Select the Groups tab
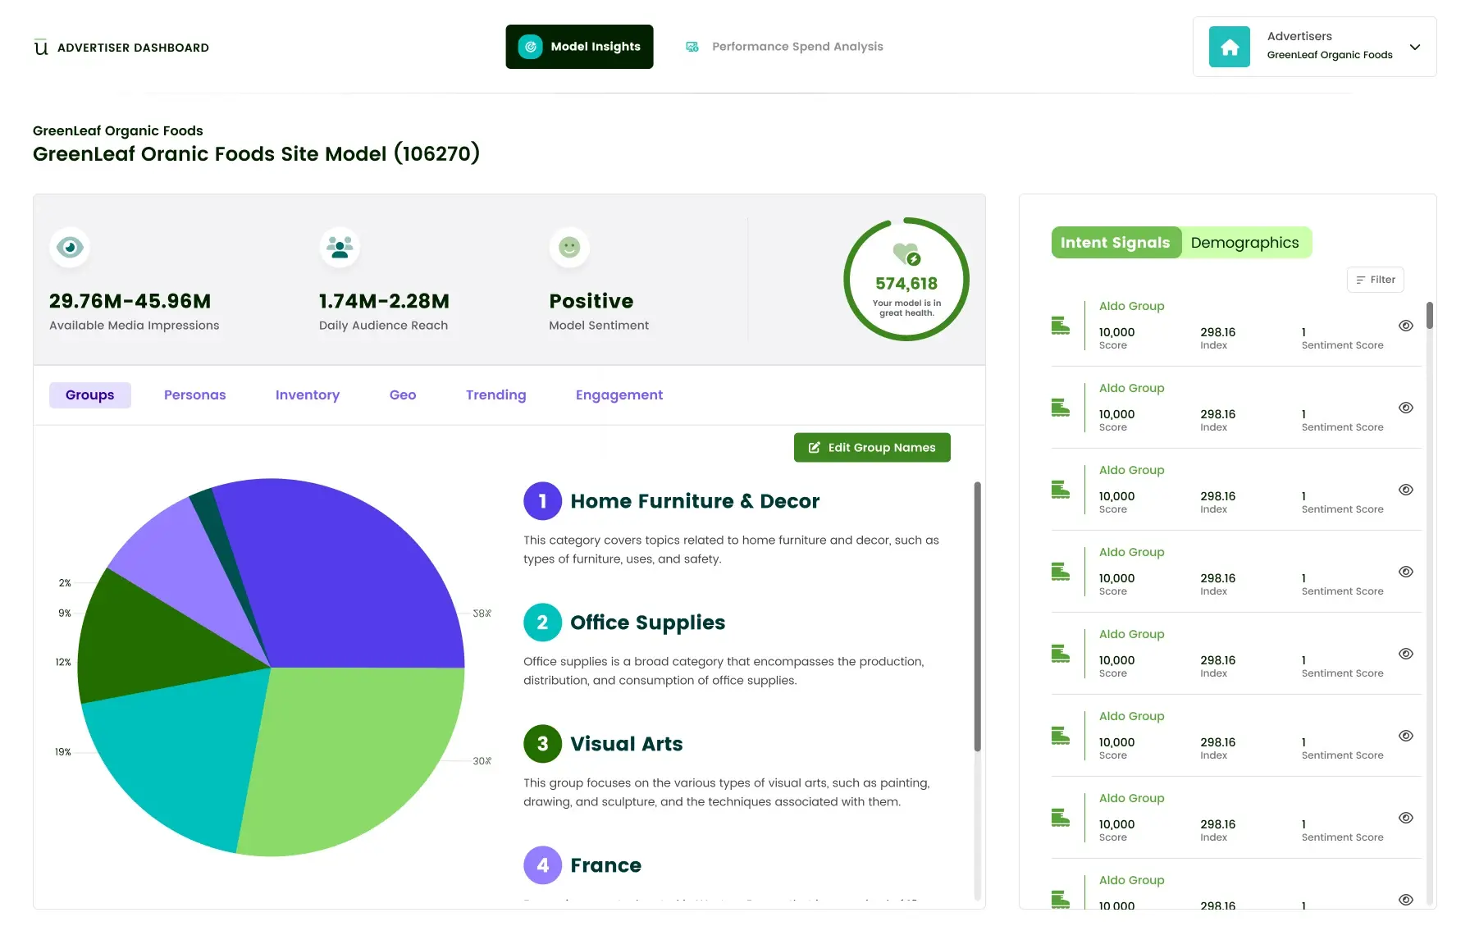The height and width of the screenshot is (926, 1470). click(x=90, y=395)
